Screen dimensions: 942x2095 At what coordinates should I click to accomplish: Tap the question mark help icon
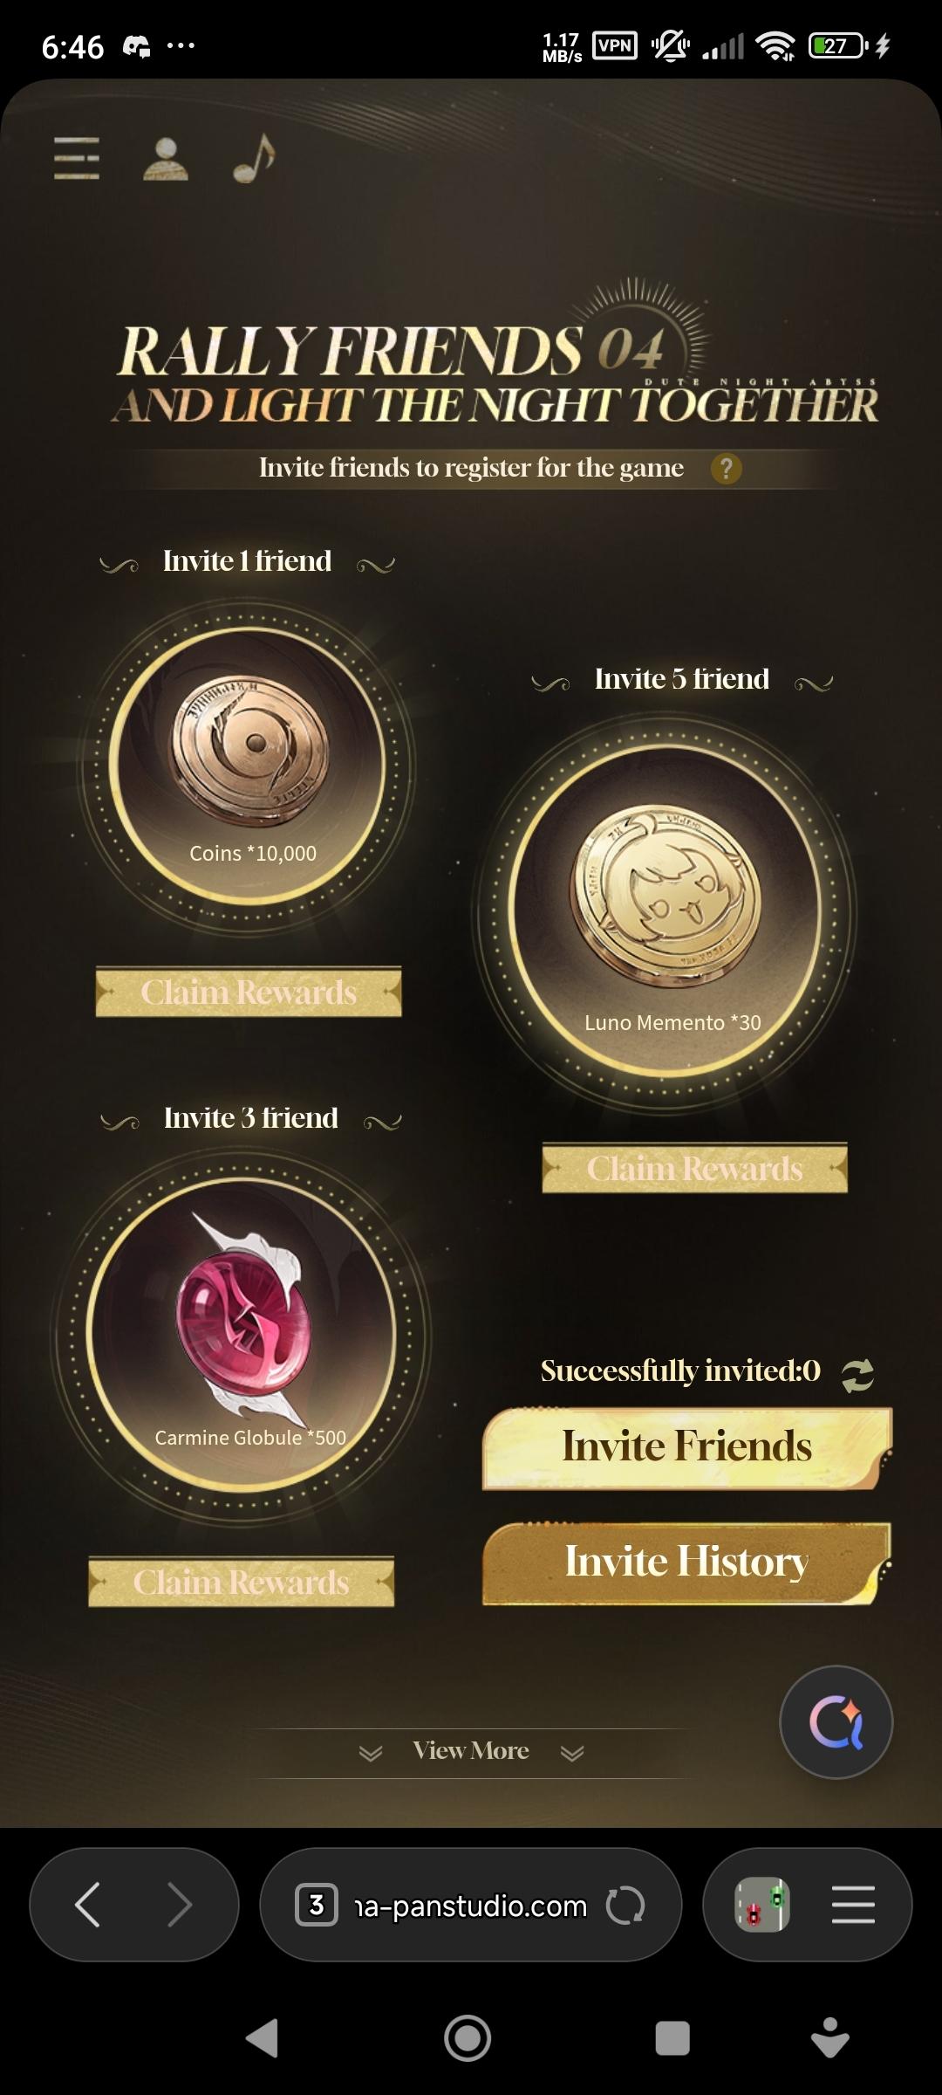[727, 469]
